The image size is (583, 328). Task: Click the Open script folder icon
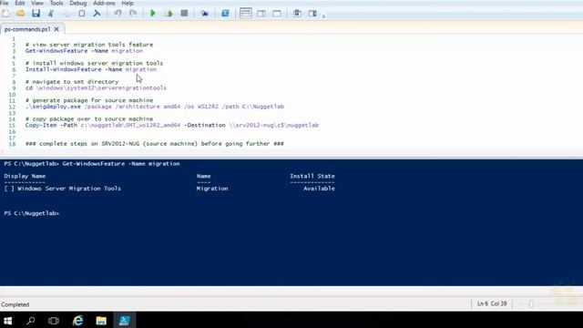(x=21, y=14)
